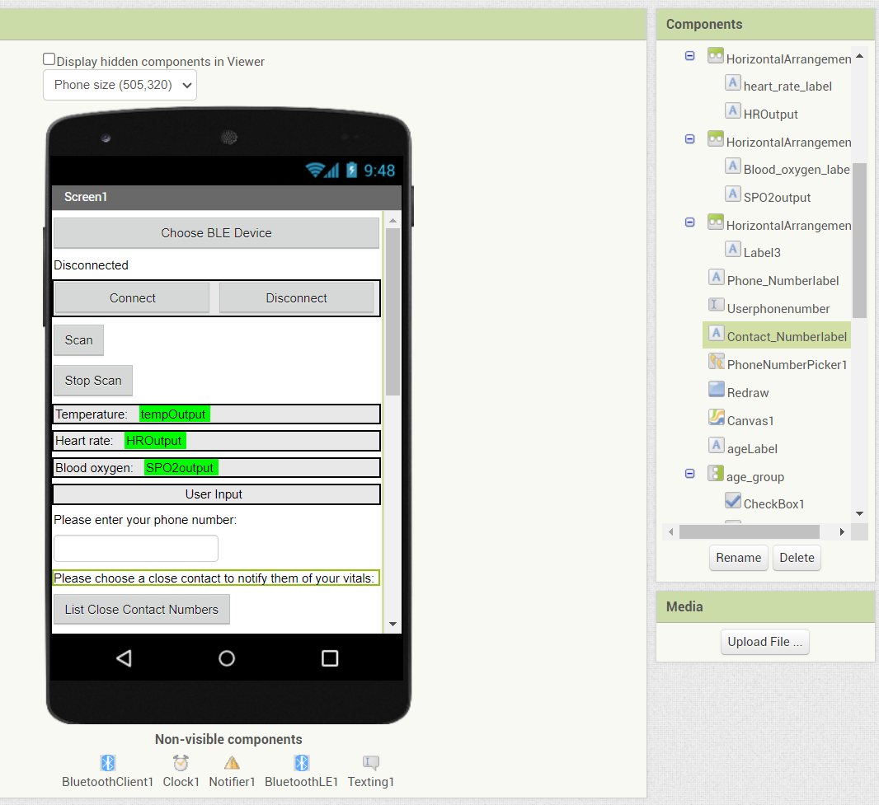879x805 pixels.
Task: Click the Clock1 component icon
Action: coord(181,763)
